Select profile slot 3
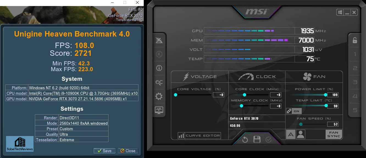This screenshot has height=158, width=366. (355, 82)
